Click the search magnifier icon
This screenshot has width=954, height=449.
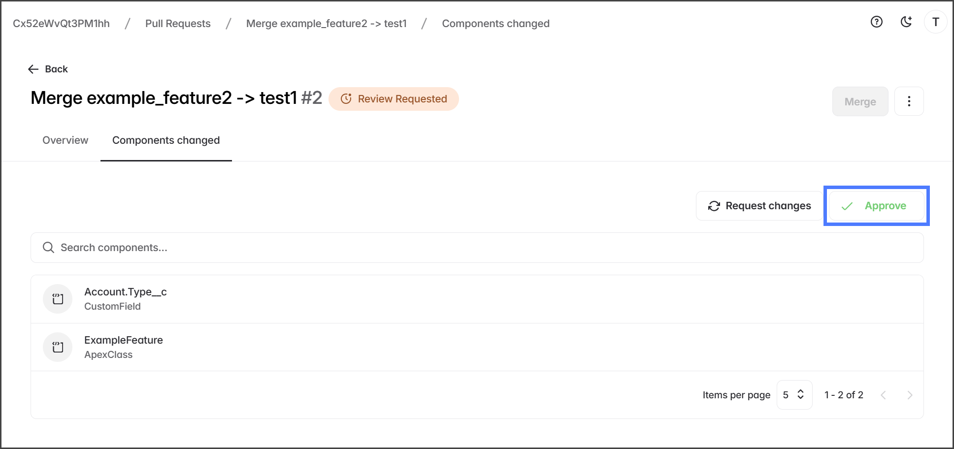tap(48, 248)
